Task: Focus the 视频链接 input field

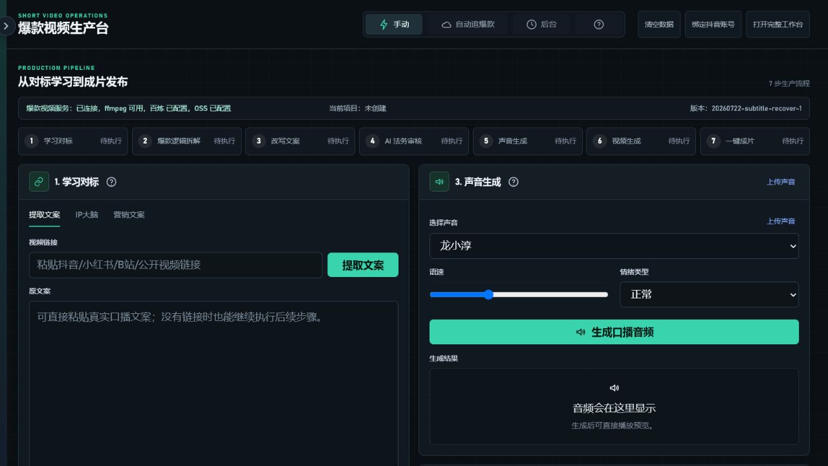Action: point(175,265)
